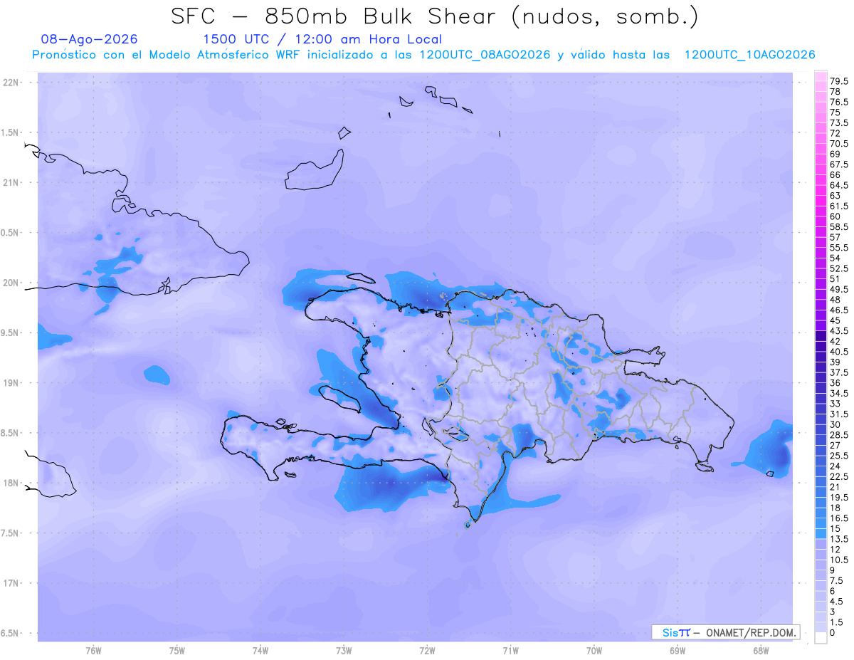This screenshot has height=660, width=854.
Task: Click the "51" value on the color scale
Action: [x=835, y=278]
